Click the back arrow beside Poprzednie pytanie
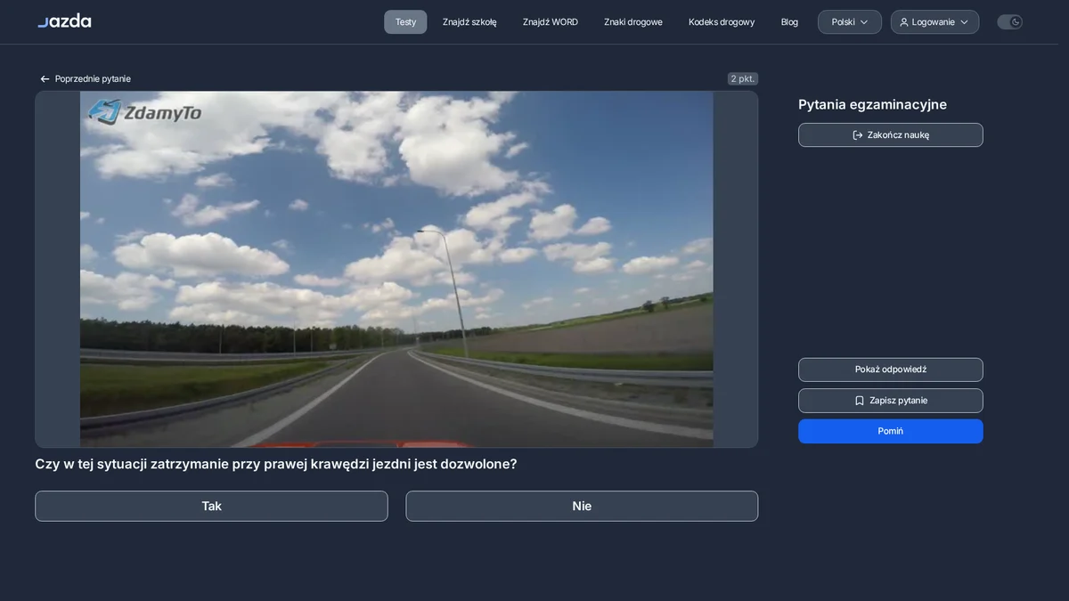The width and height of the screenshot is (1069, 601). [45, 79]
